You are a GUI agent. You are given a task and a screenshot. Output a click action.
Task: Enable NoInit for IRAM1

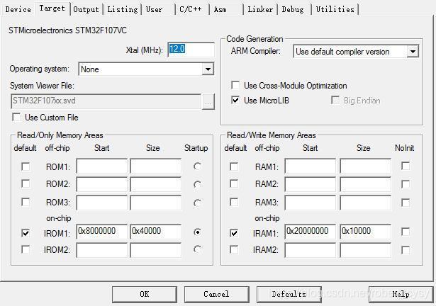[x=406, y=232]
